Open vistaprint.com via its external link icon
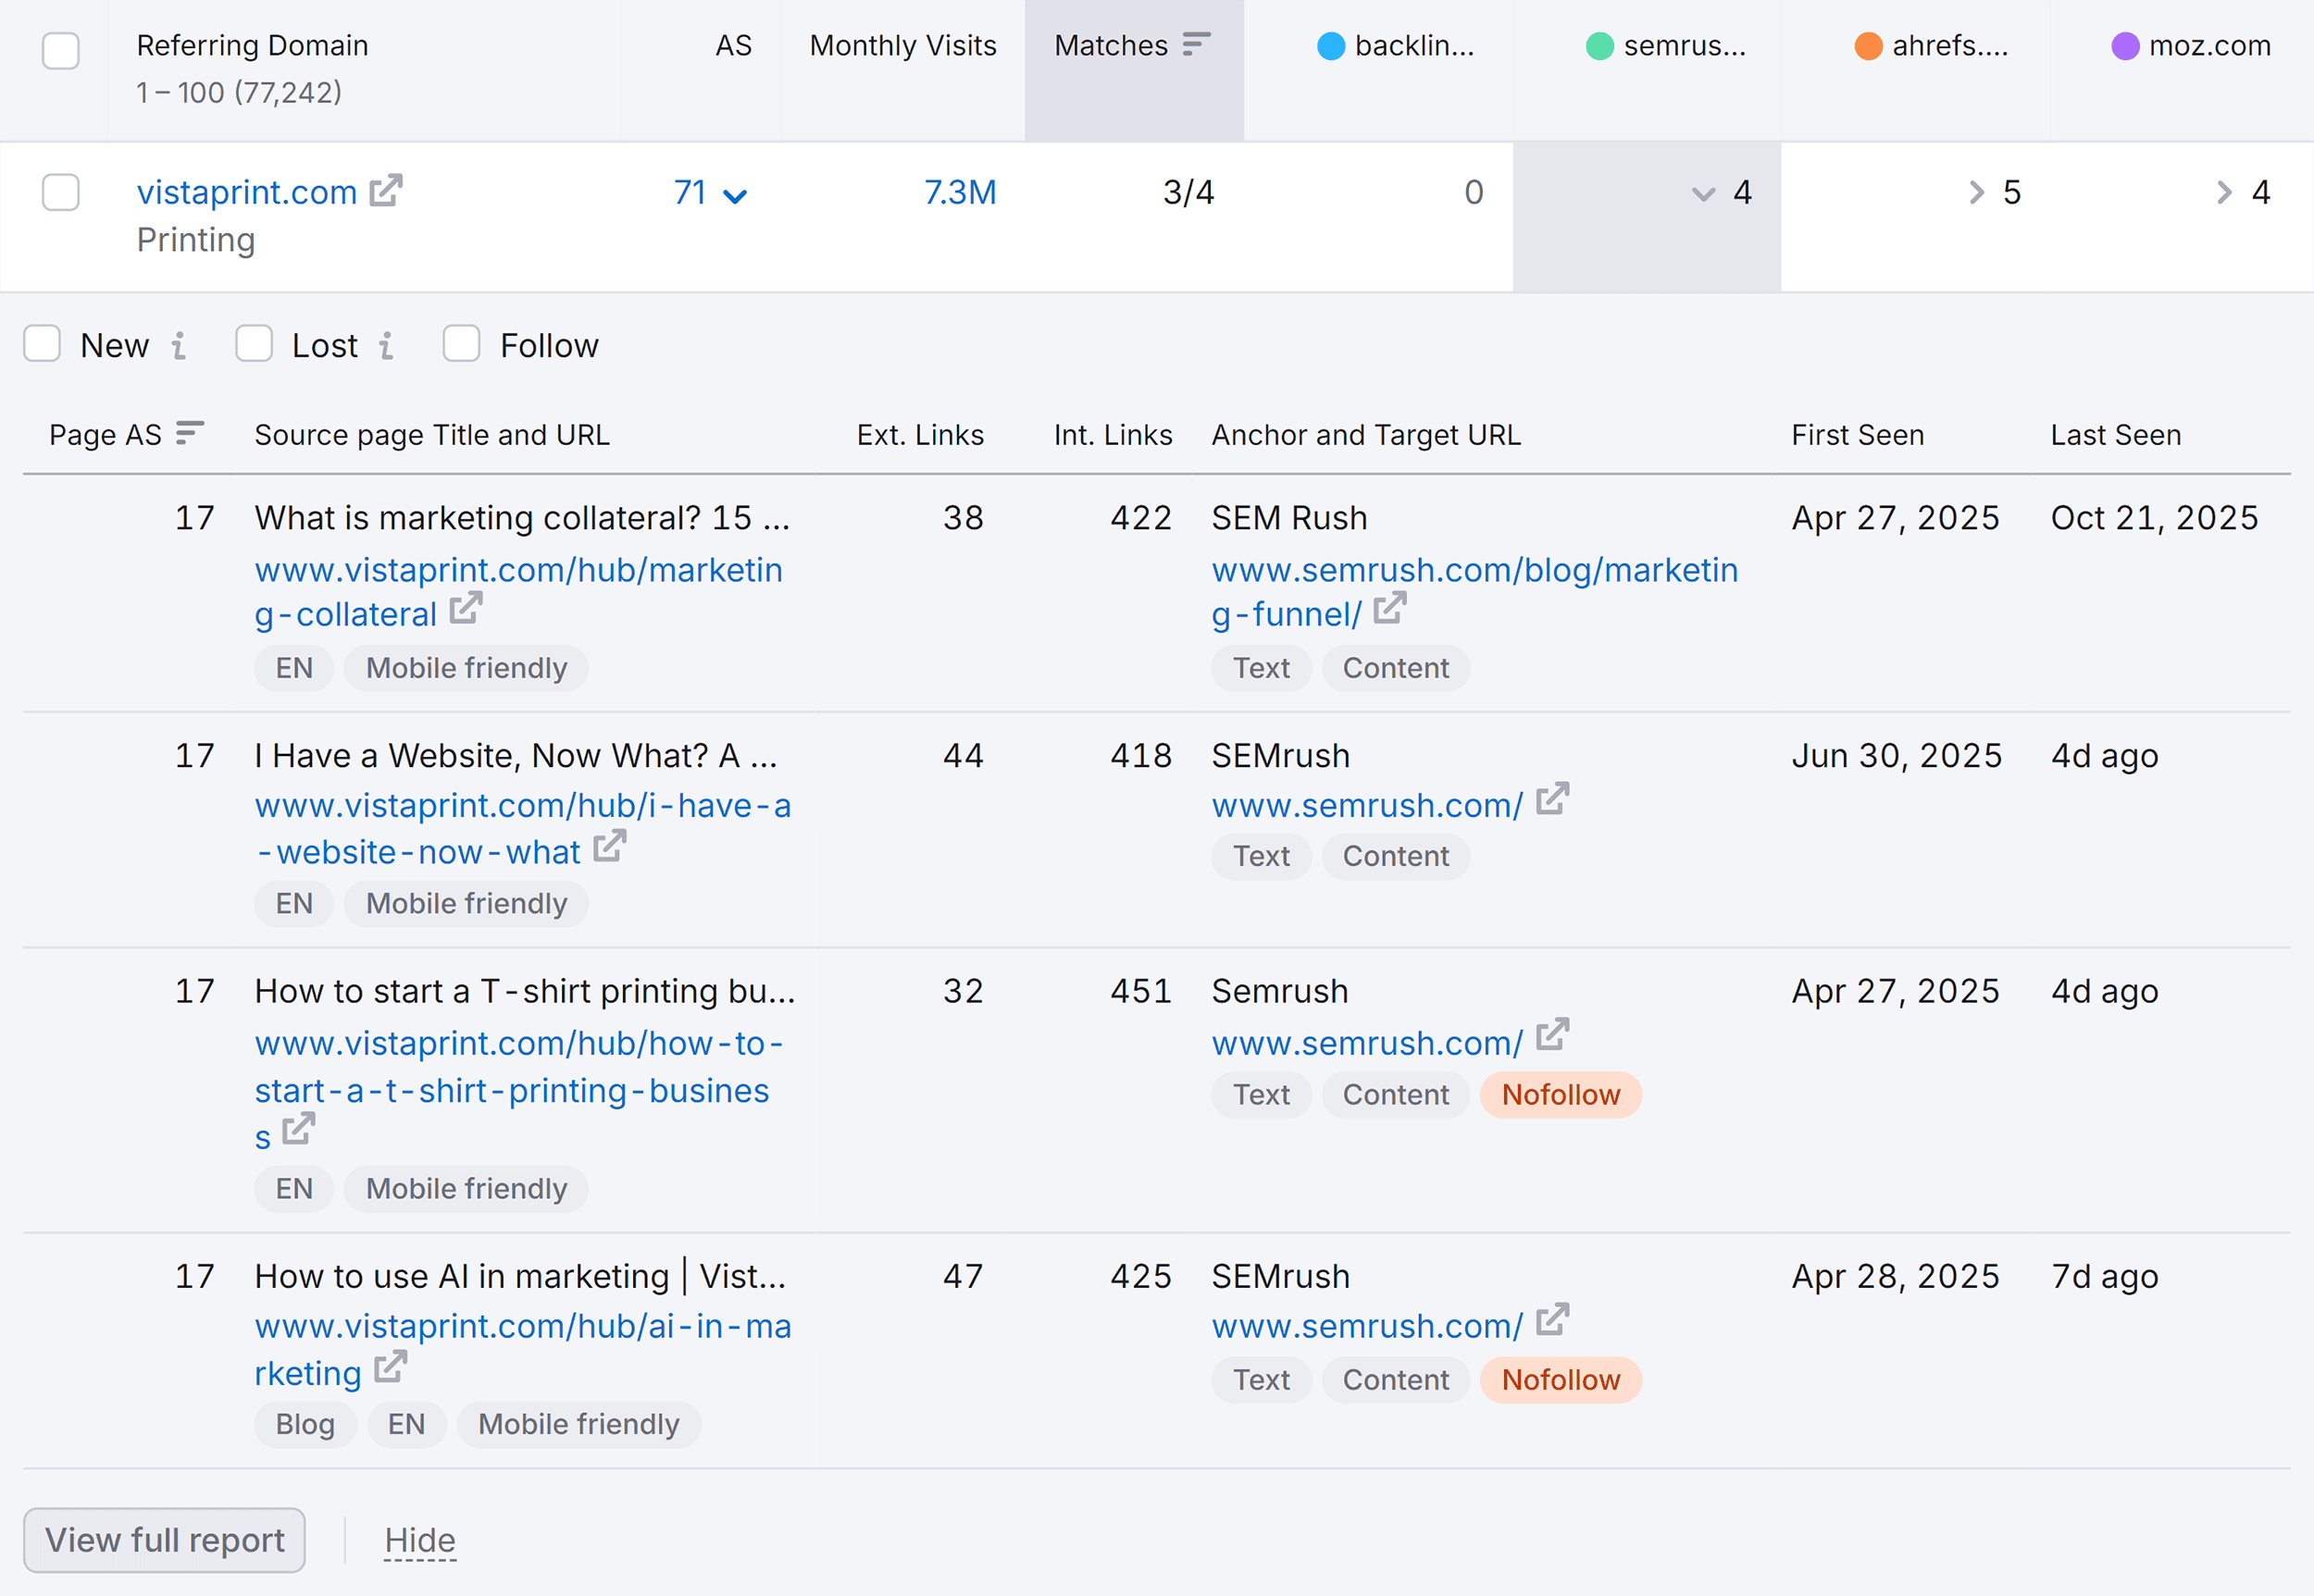 (x=388, y=190)
